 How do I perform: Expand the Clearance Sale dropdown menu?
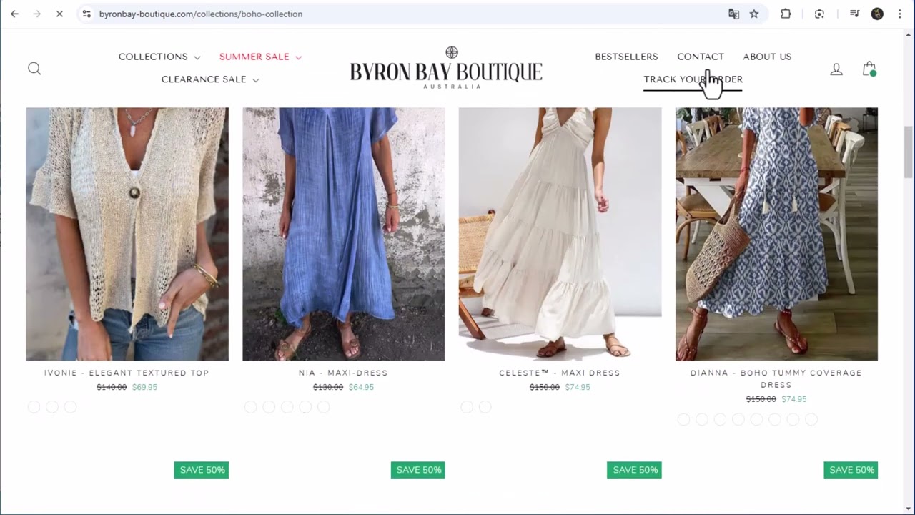pos(210,79)
